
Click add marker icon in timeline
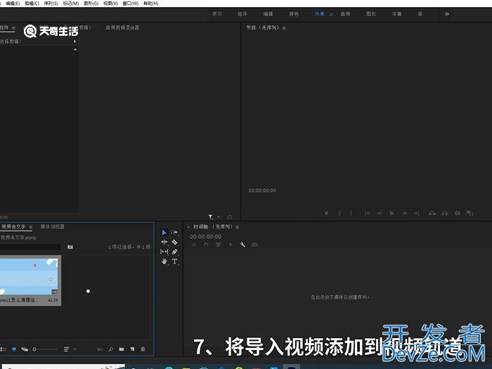(231, 245)
